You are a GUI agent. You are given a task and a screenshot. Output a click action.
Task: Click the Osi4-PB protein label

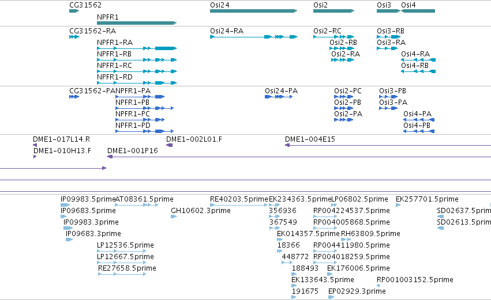pos(417,126)
